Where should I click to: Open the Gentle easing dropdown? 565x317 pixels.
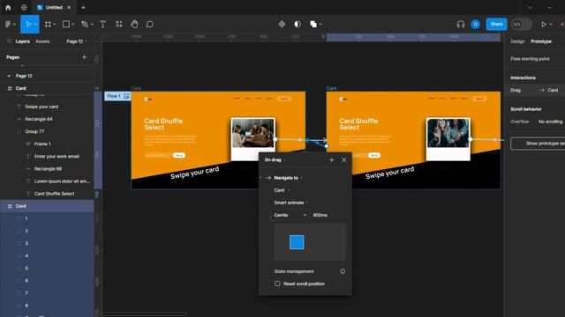(290, 215)
